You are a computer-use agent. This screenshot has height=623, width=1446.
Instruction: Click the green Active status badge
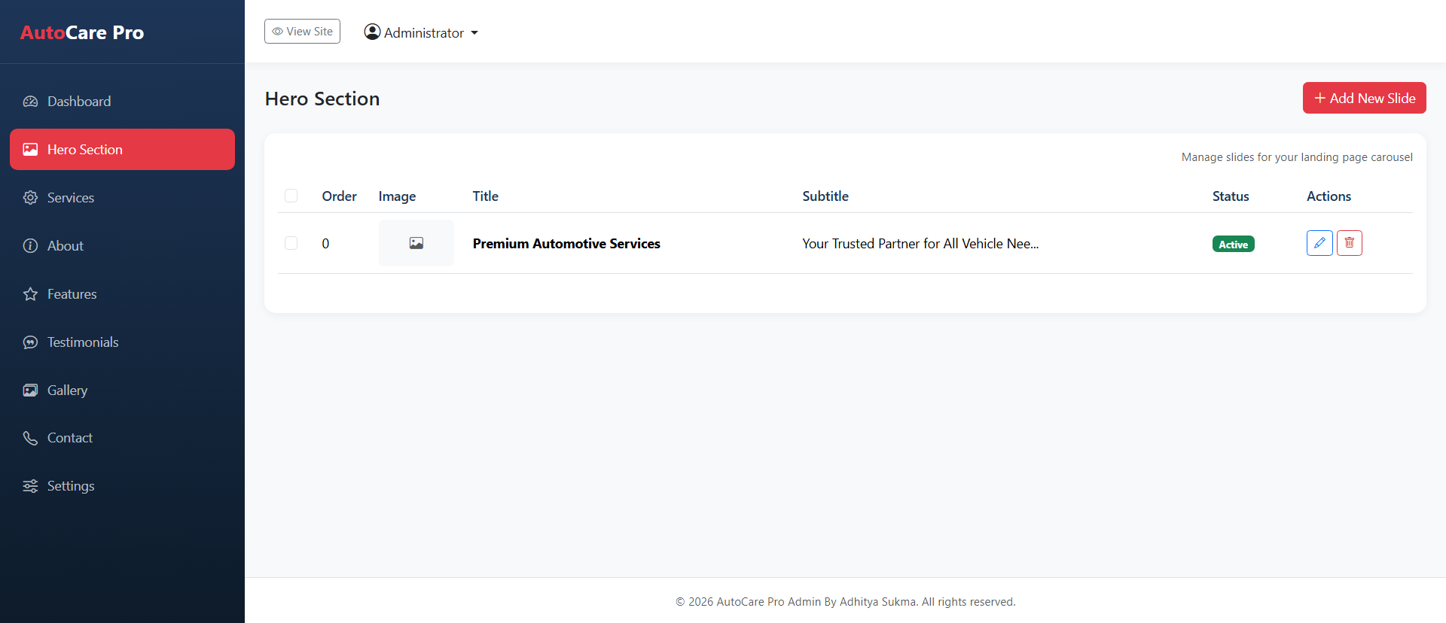pos(1233,245)
